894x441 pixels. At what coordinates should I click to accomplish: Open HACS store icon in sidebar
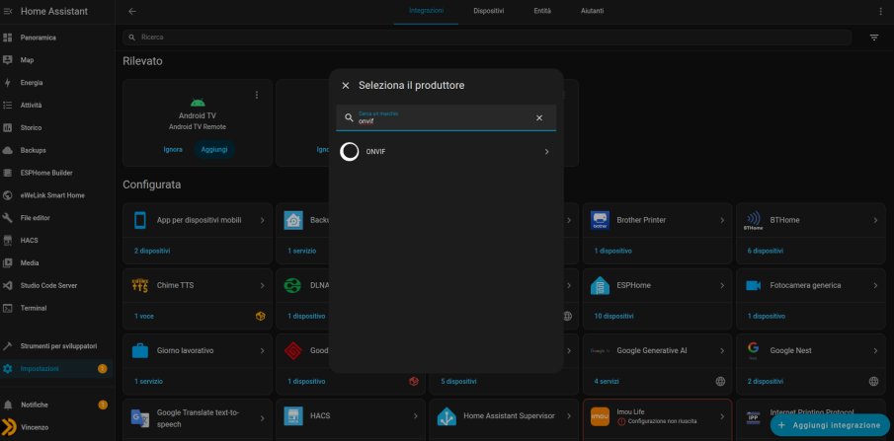click(x=8, y=241)
